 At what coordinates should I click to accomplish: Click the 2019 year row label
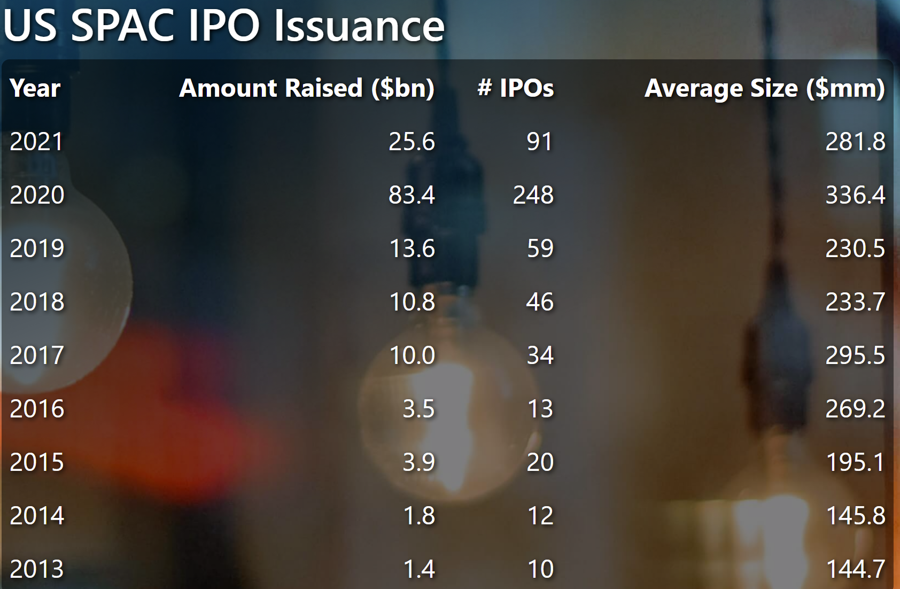(x=37, y=249)
